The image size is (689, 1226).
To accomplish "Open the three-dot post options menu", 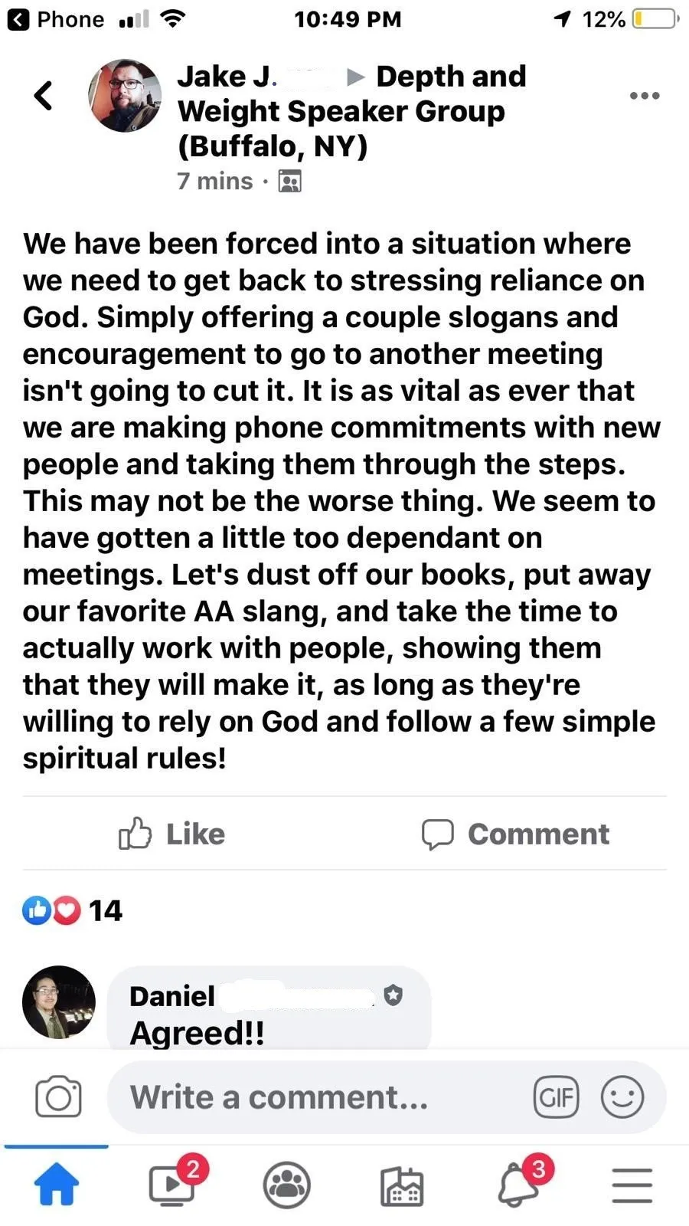I will [x=644, y=96].
